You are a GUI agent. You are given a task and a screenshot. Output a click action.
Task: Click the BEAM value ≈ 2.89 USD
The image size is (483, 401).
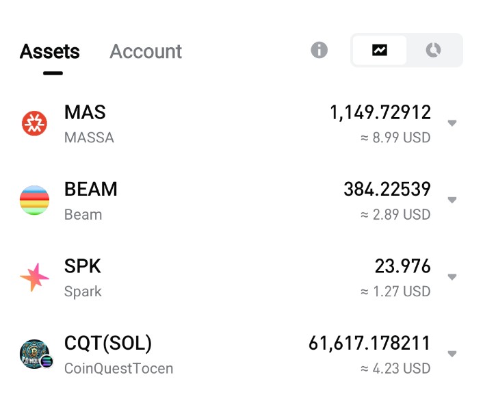click(x=396, y=215)
